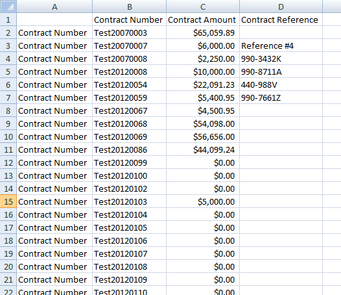Select the $5,000.00 amount cell
Screen dimensions: 341x295
203,201
